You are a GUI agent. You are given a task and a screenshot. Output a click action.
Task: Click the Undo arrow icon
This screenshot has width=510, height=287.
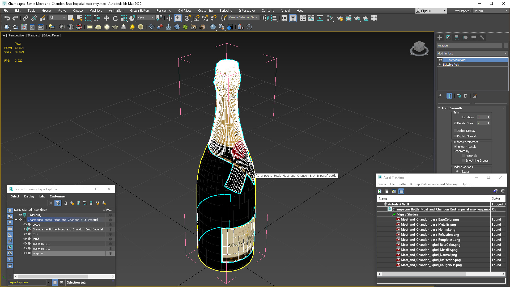(x=7, y=18)
